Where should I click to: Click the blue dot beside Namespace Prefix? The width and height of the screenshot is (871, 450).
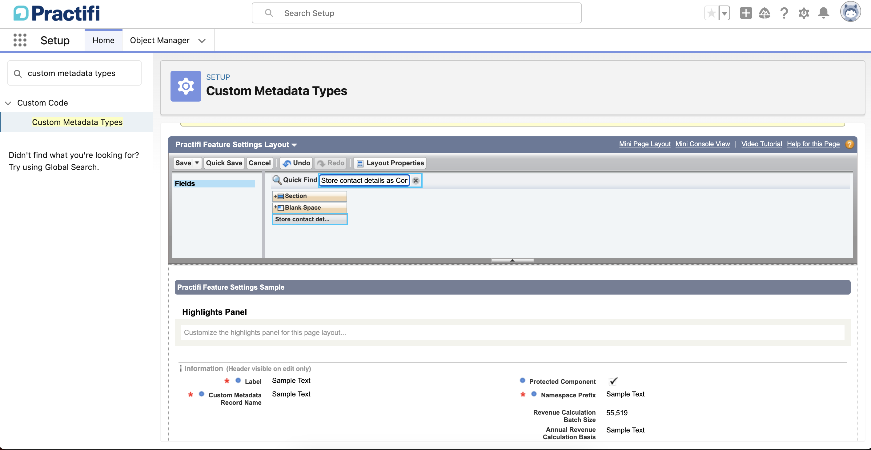pyautogui.click(x=534, y=394)
